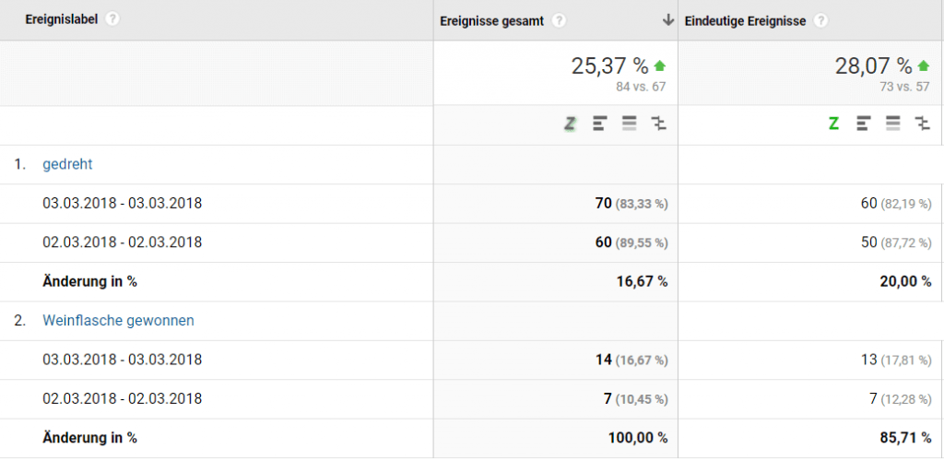Select bar view icon under Ereignisse gesamt
944x461 pixels.
600,124
